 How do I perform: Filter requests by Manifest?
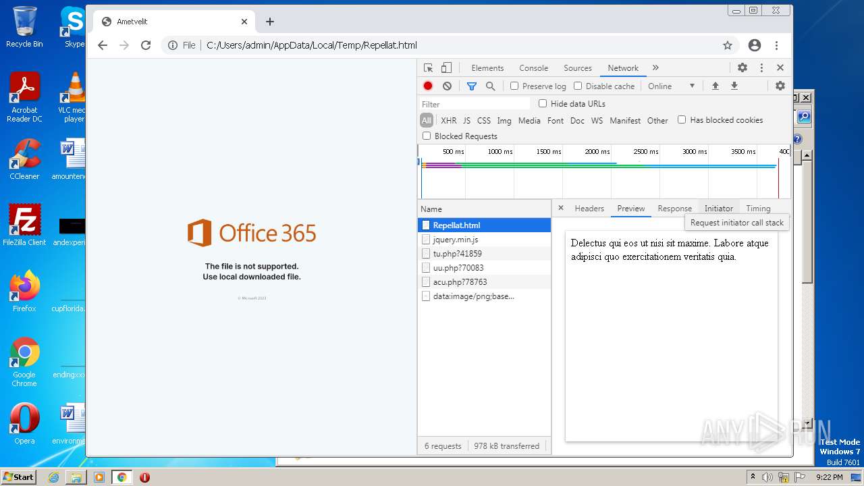click(625, 120)
